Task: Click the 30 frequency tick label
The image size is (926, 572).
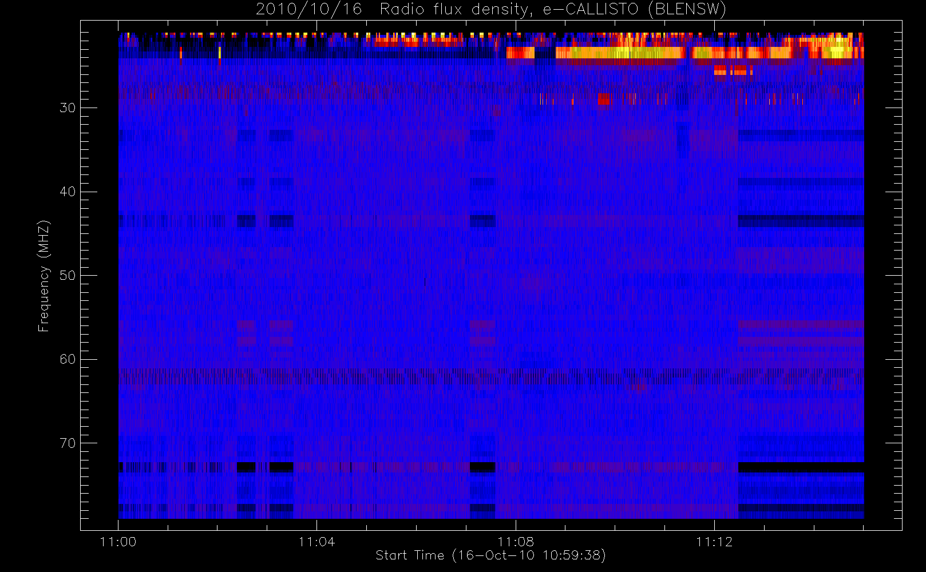Action: 68,108
